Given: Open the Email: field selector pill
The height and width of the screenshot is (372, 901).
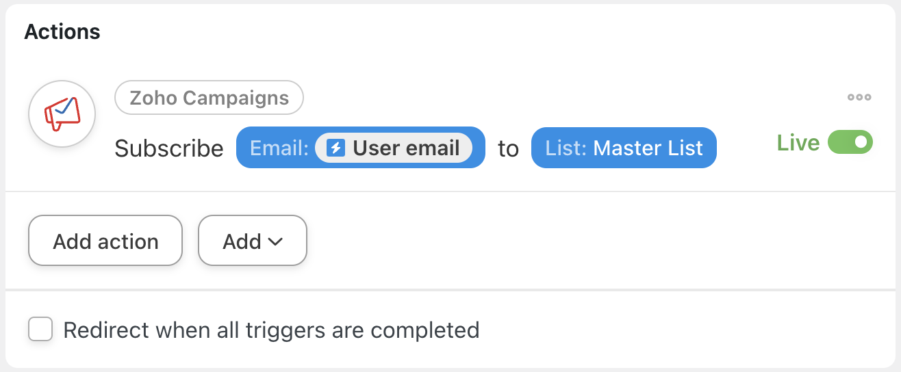Looking at the screenshot, I should [361, 148].
